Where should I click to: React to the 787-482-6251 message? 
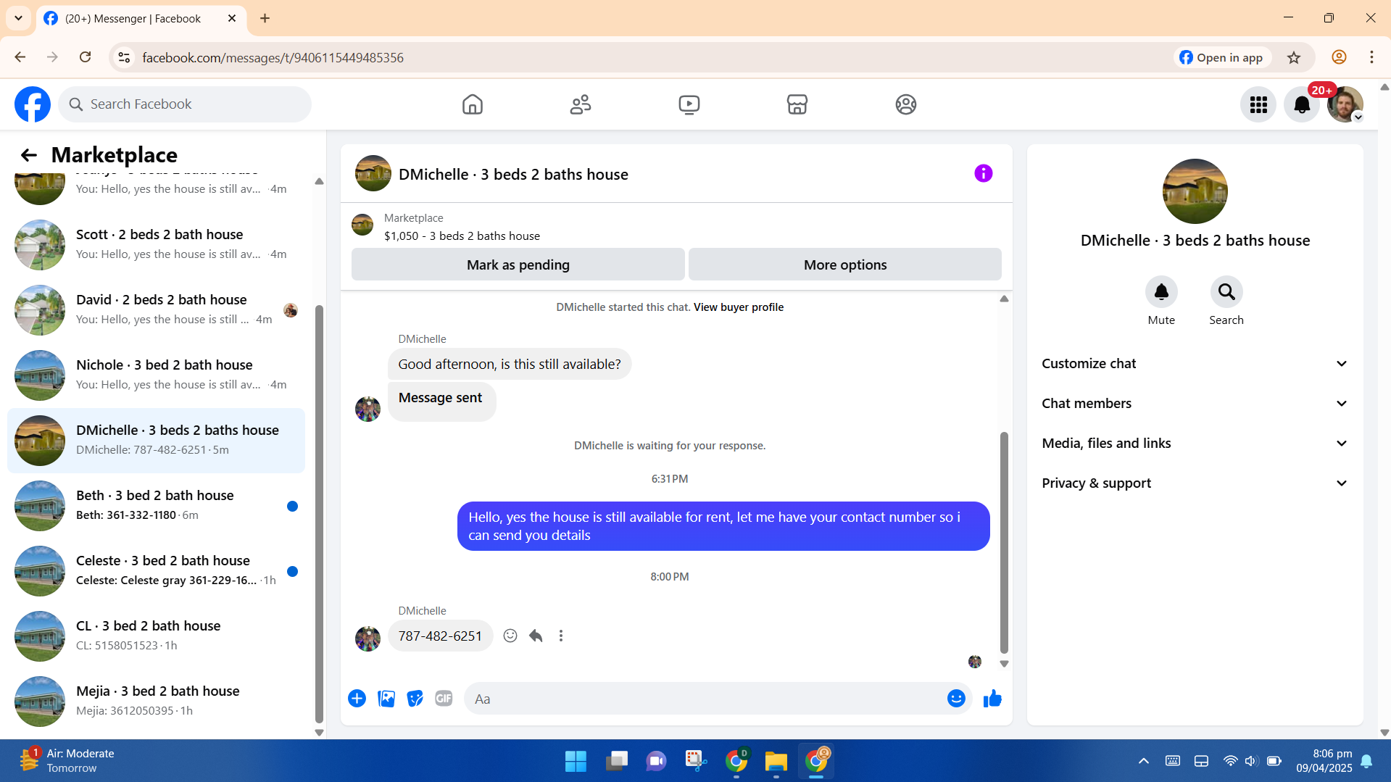(x=510, y=636)
